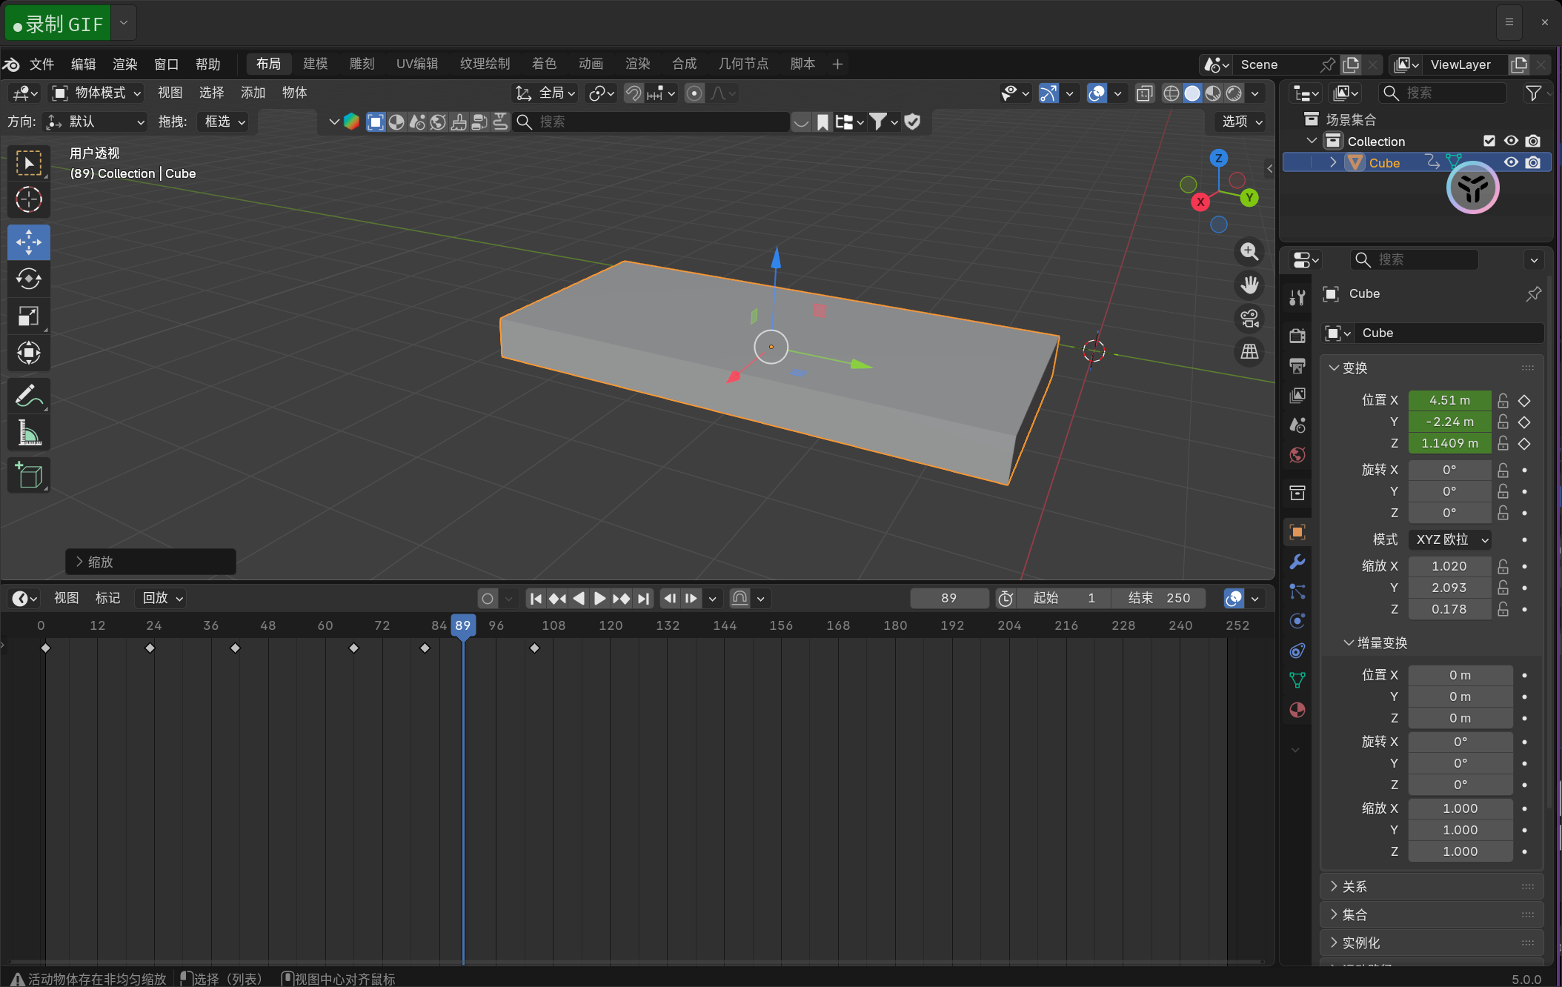This screenshot has width=1562, height=987.
Task: Uncheck the Collection exclude checkbox
Action: pos(1489,141)
